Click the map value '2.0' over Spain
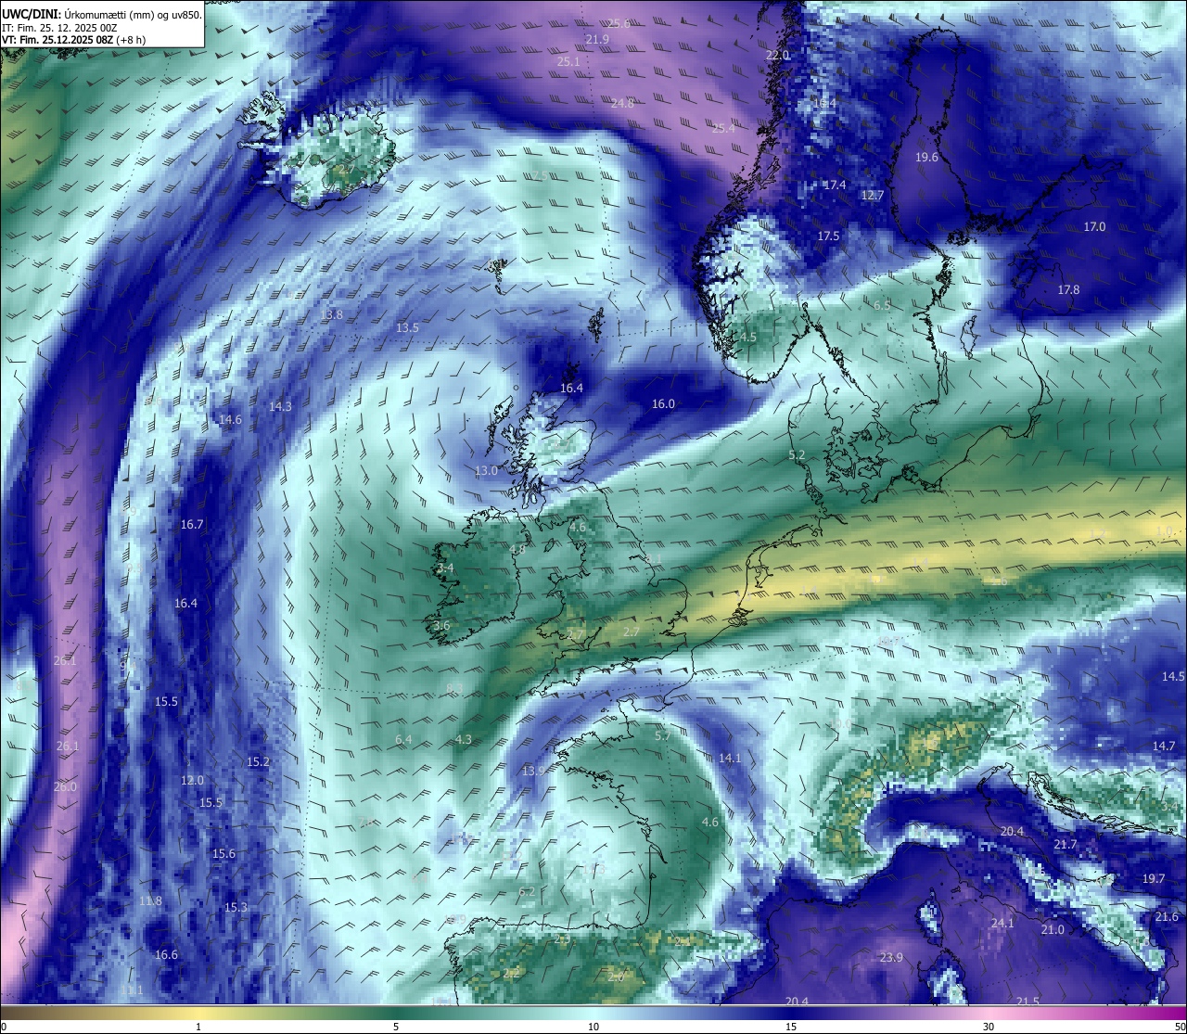Image resolution: width=1187 pixels, height=1034 pixels. [616, 977]
